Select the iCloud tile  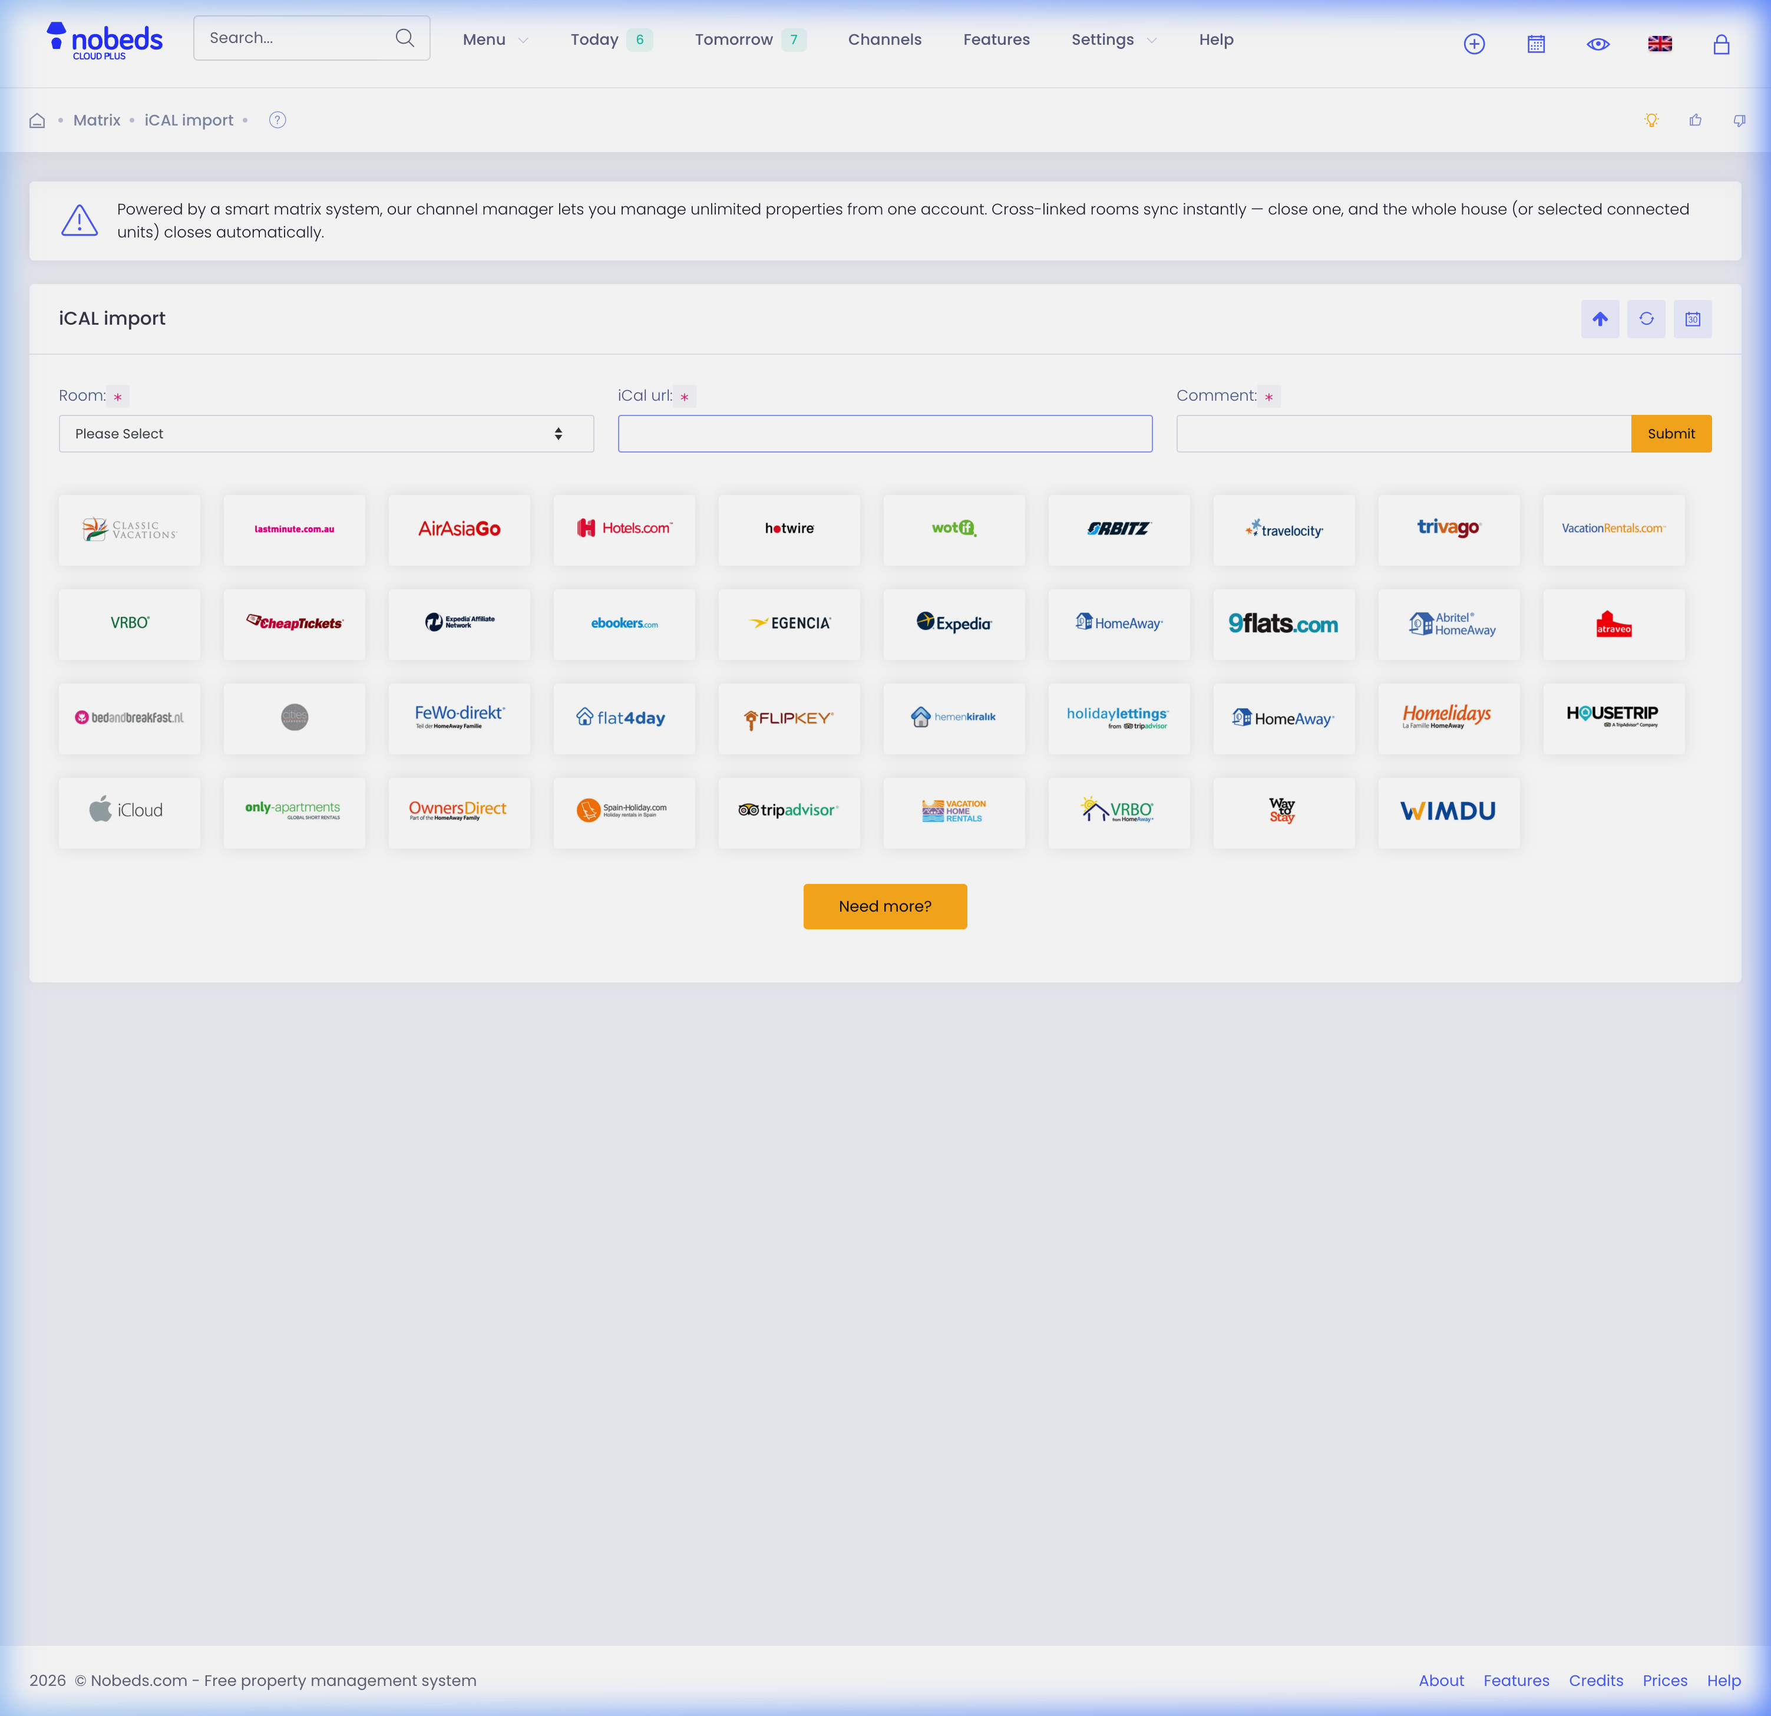tap(129, 813)
